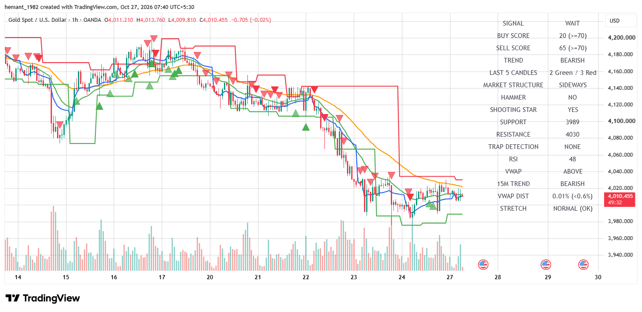Image resolution: width=642 pixels, height=312 pixels.
Task: Click the BEARISH value in the TREND row
Action: tap(573, 60)
